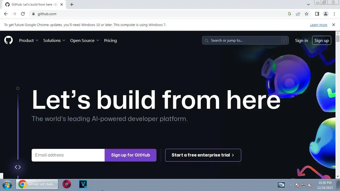The width and height of the screenshot is (340, 191).
Task: Launch the V taskbar application
Action: (x=83, y=184)
